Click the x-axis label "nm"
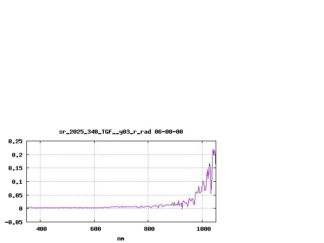The height and width of the screenshot is (243, 324). [120, 238]
